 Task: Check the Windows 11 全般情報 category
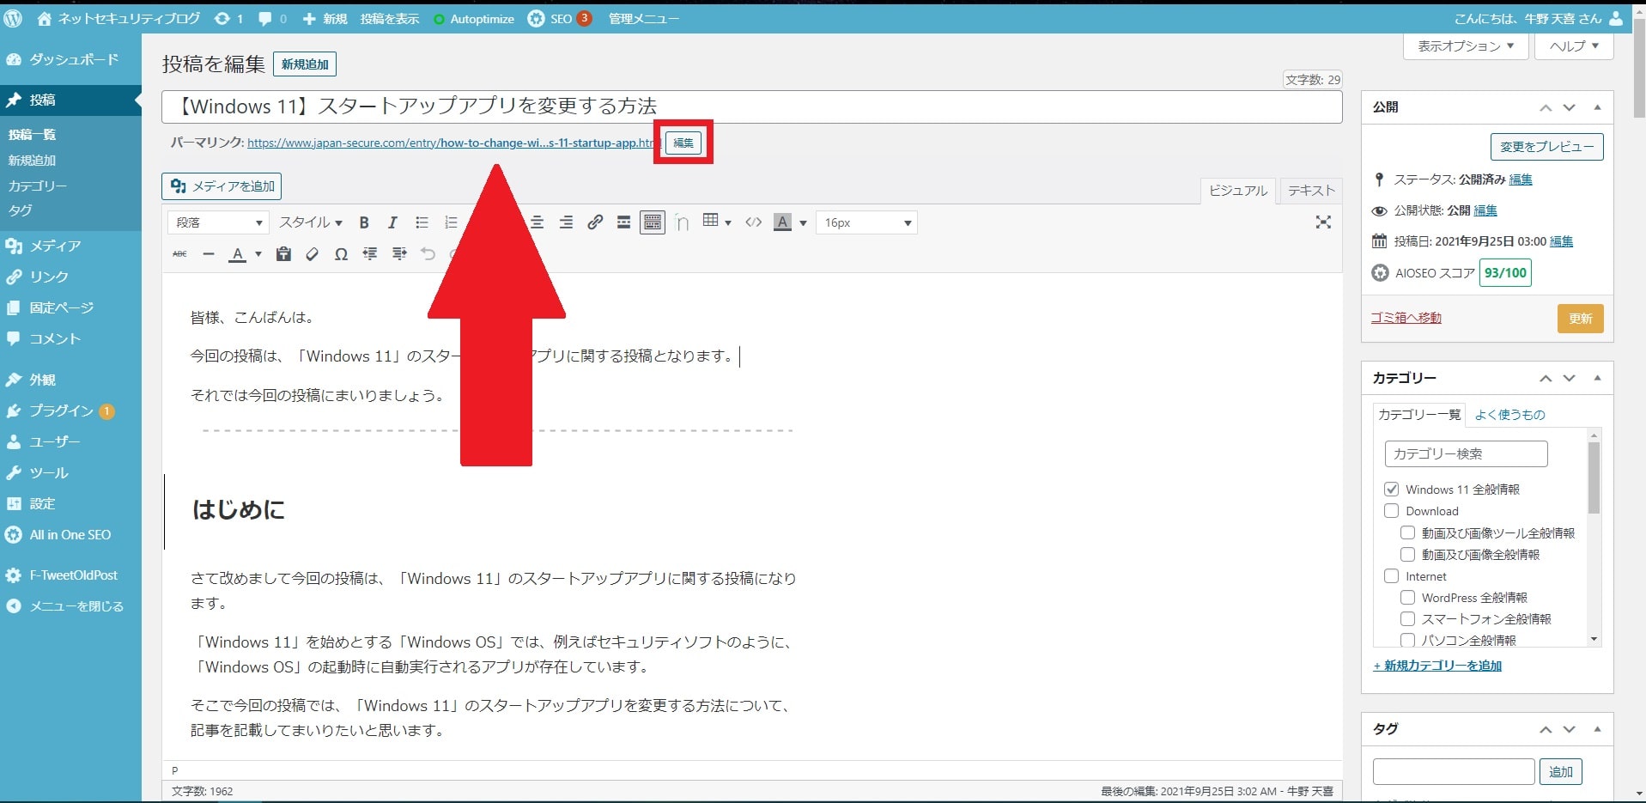(x=1391, y=490)
